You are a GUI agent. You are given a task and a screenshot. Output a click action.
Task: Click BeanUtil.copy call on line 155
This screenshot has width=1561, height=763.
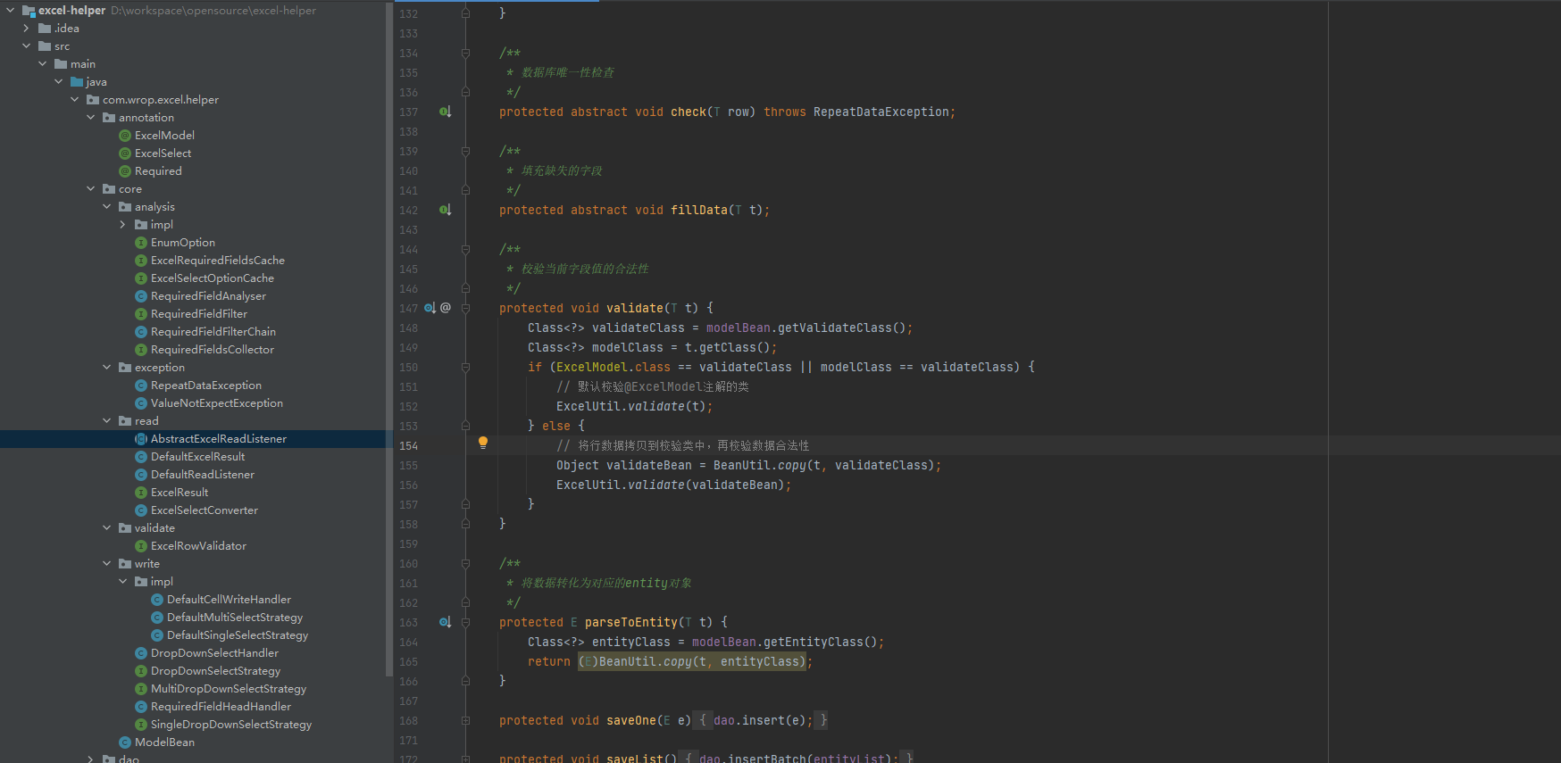click(x=759, y=465)
